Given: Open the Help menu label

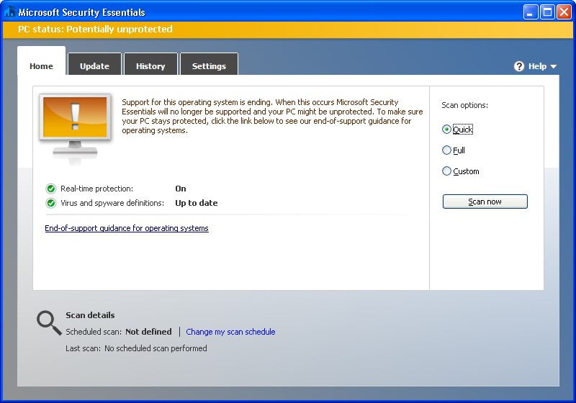Looking at the screenshot, I should tap(537, 66).
